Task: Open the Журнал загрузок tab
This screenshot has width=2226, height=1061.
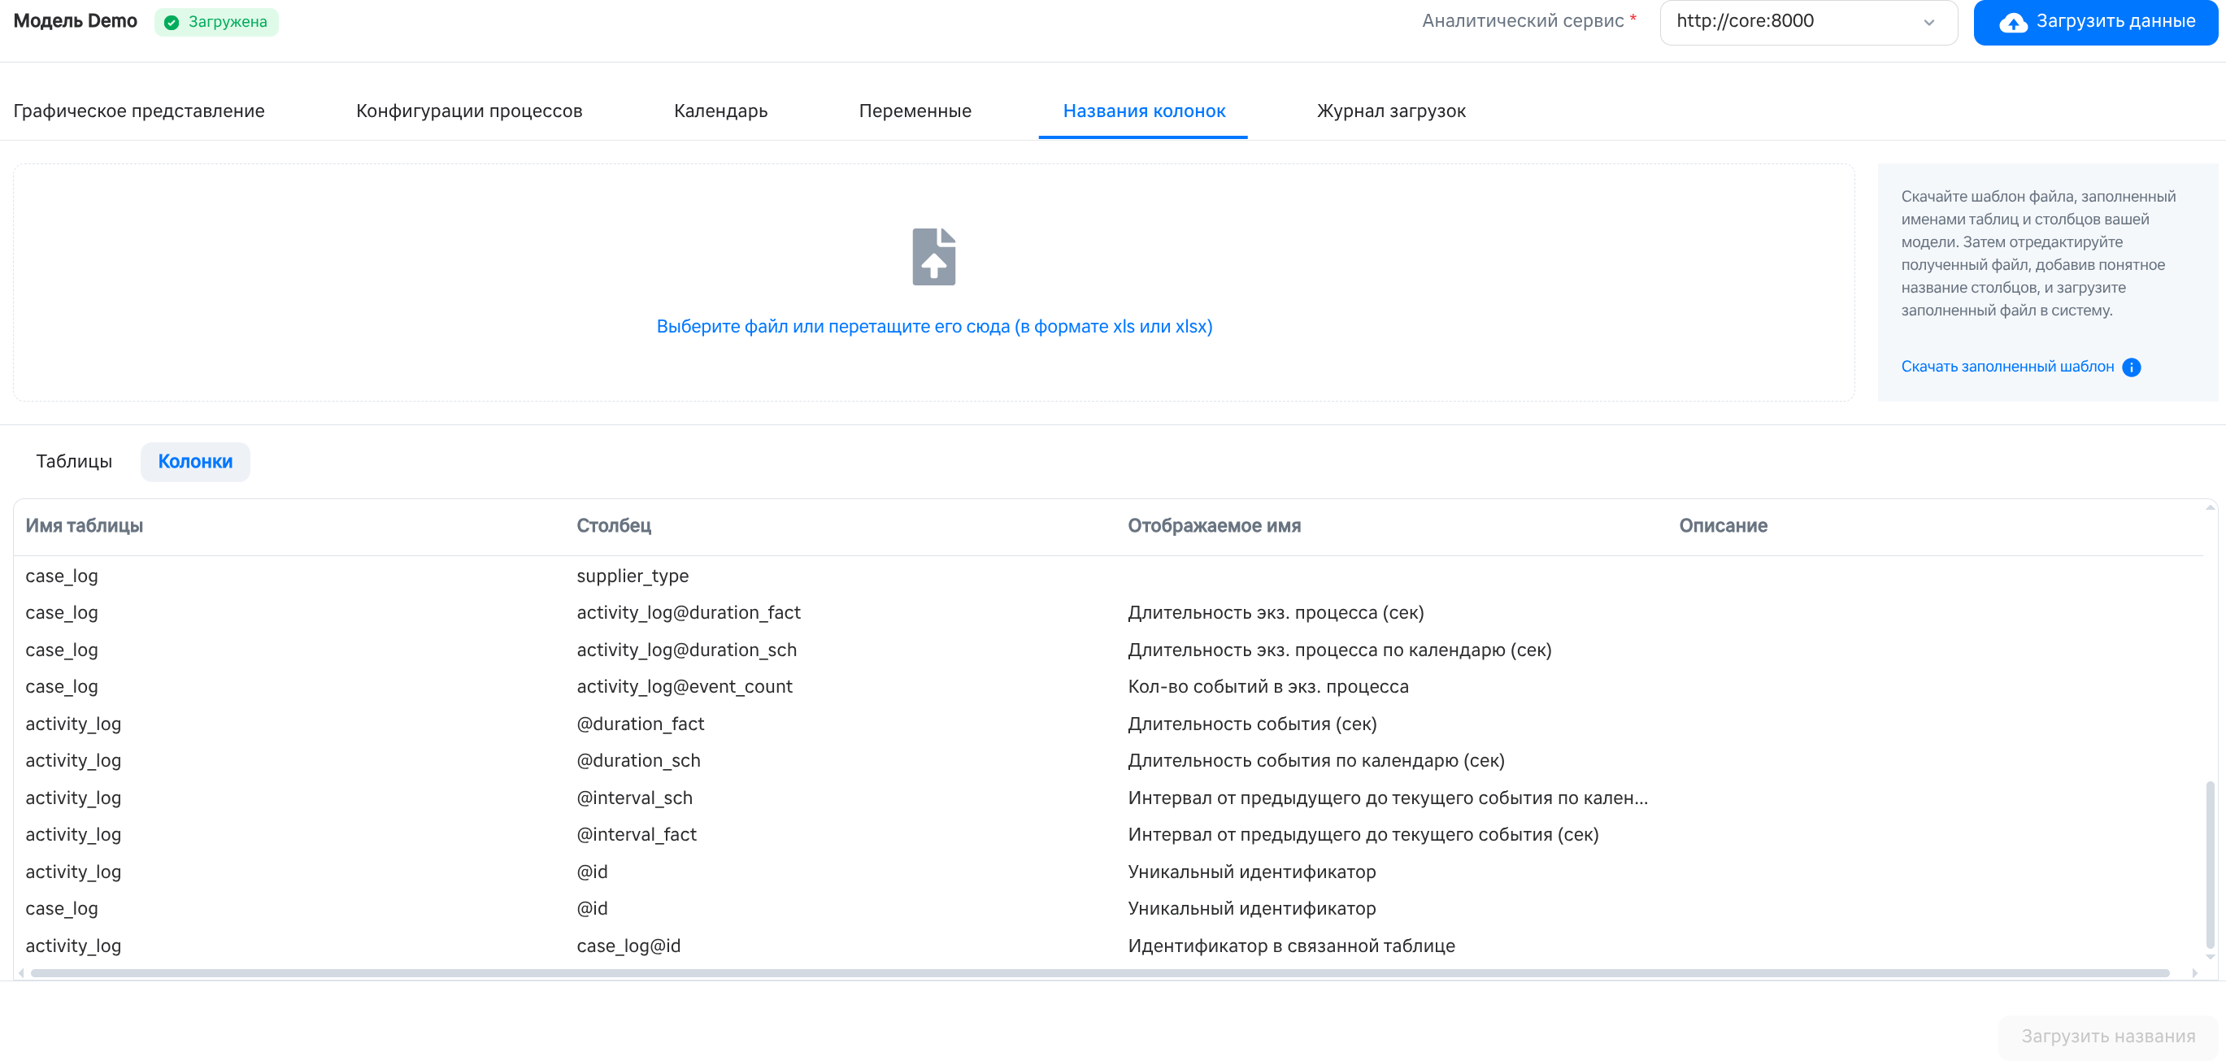Action: click(1391, 111)
